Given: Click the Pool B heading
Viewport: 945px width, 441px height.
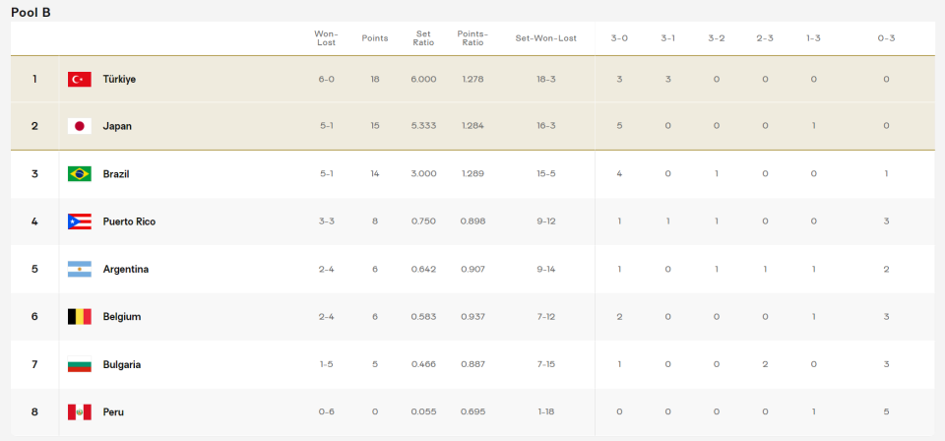Looking at the screenshot, I should pyautogui.click(x=31, y=11).
